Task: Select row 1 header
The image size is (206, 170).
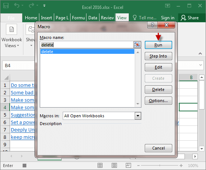Action: (x=5, y=85)
